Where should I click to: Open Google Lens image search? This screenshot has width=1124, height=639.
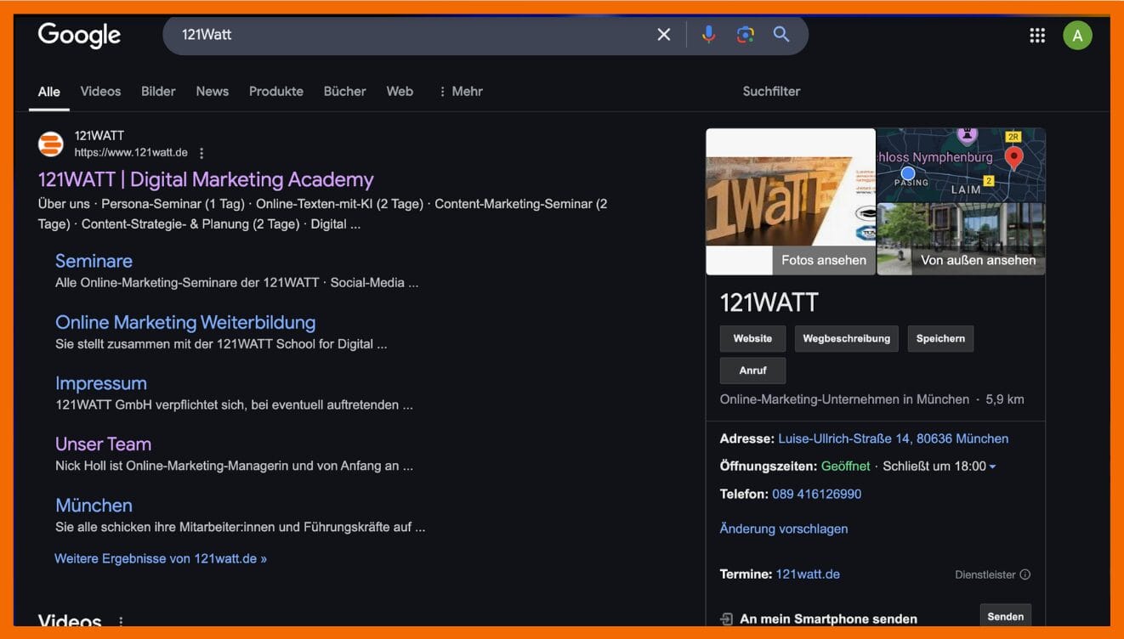745,34
